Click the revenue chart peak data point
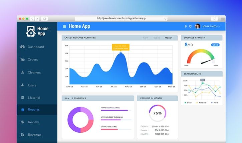This screenshot has height=143, width=242. [121, 53]
